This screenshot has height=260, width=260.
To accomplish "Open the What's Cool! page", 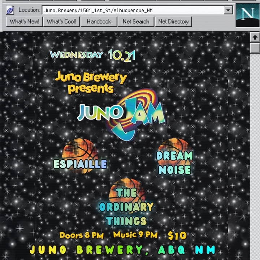I will 61,22.
